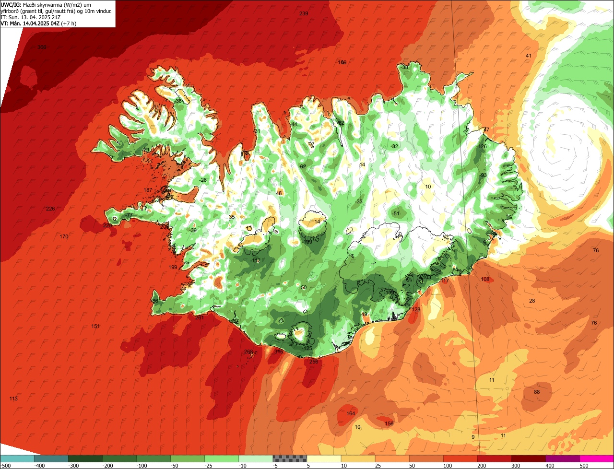Viewport: 614px width, 469px height.
Task: Click the 113 value at bottom left
Action: (13, 399)
